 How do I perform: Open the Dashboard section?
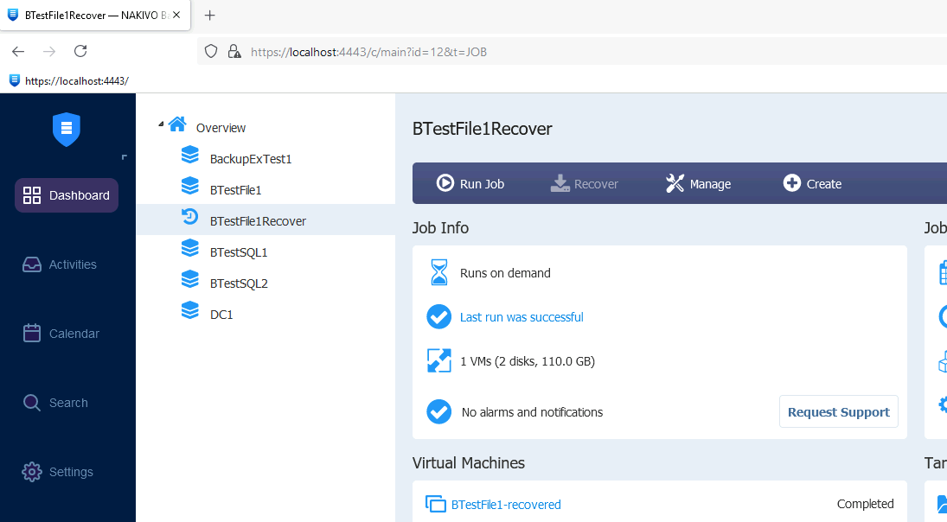tap(67, 195)
